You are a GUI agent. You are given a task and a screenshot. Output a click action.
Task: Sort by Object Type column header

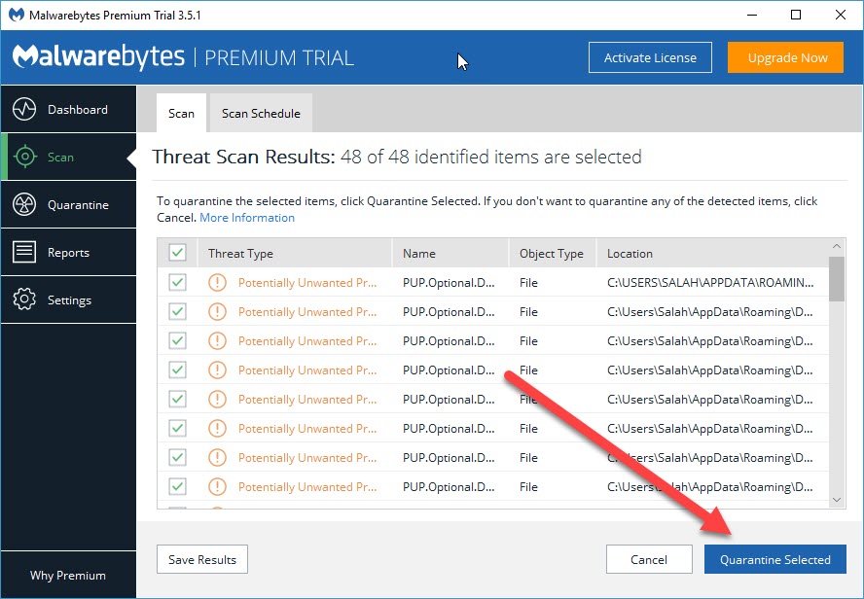pyautogui.click(x=553, y=253)
